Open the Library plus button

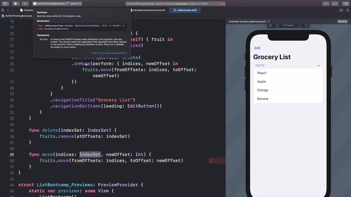pyautogui.click(x=326, y=4)
